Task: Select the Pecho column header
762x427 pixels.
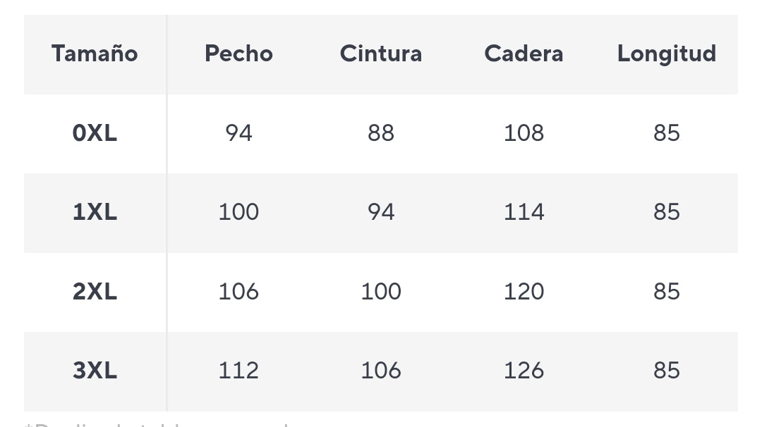Action: (238, 54)
